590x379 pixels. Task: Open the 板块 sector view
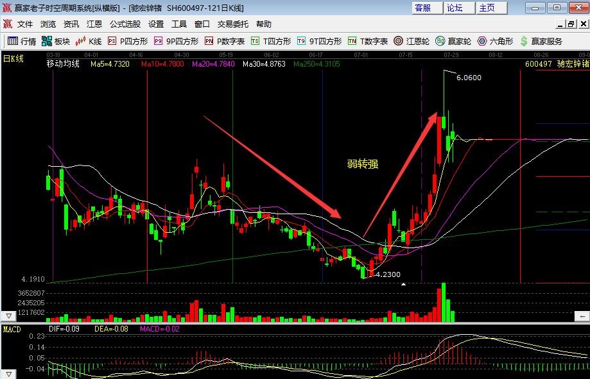[56, 41]
